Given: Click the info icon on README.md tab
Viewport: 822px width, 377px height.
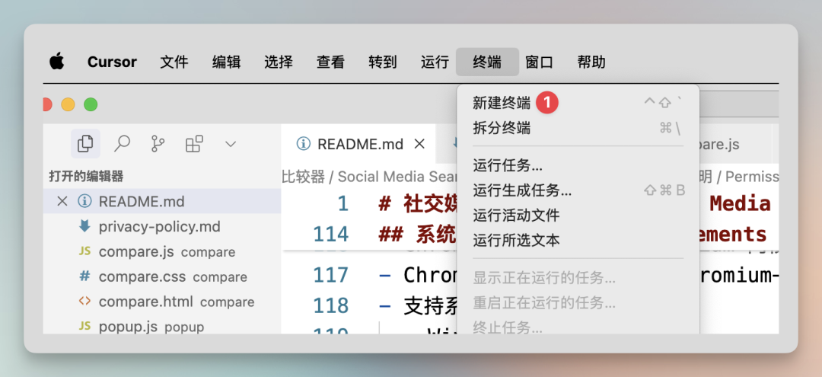Looking at the screenshot, I should pos(303,144).
